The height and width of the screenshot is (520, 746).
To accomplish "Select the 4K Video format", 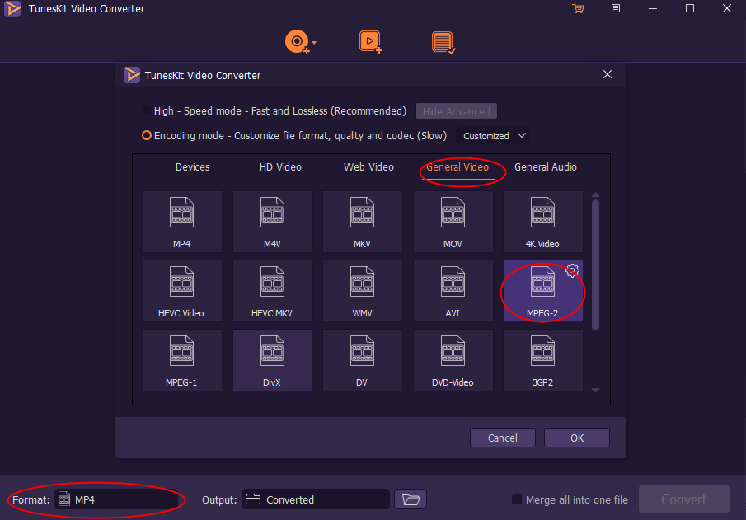I will click(x=543, y=222).
